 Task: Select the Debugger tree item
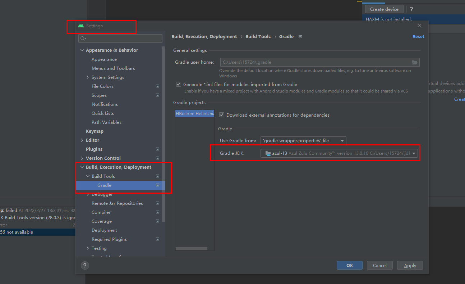pos(102,194)
